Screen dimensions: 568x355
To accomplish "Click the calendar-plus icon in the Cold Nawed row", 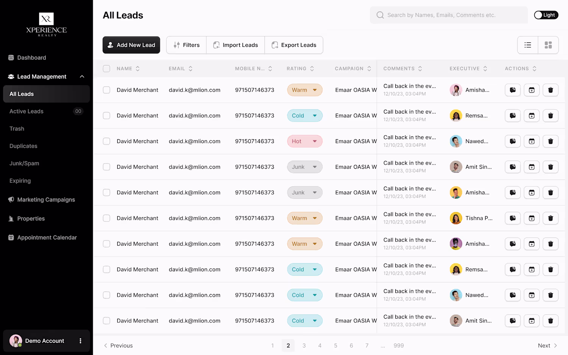I will (x=532, y=295).
